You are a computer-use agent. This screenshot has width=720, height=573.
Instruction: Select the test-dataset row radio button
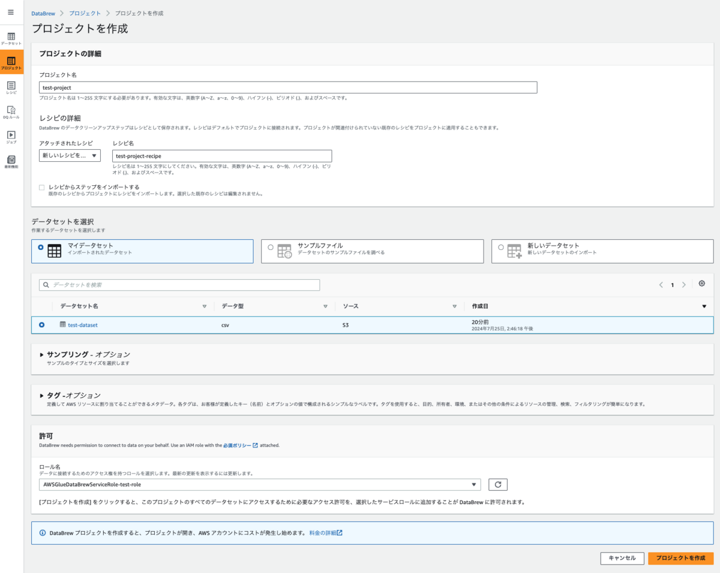coord(41,325)
